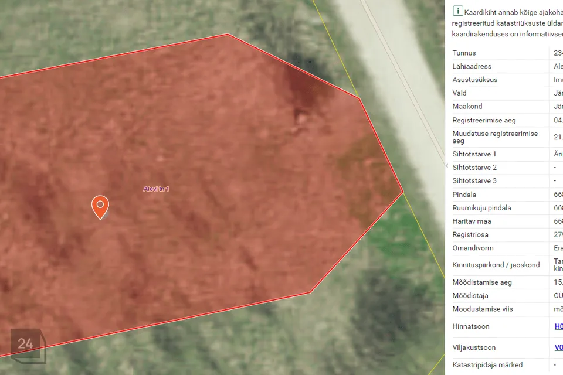The width and height of the screenshot is (563, 375).
Task: Select the Pindala row label
Action: point(464,195)
